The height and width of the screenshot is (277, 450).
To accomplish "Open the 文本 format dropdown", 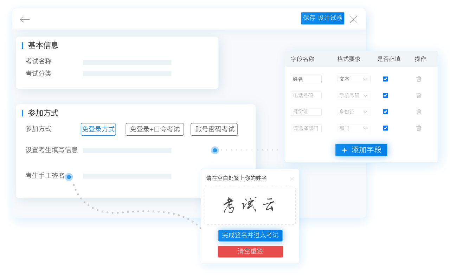I will pyautogui.click(x=354, y=79).
